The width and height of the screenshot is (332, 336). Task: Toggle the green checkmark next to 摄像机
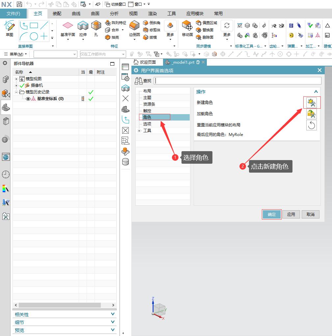(22, 85)
